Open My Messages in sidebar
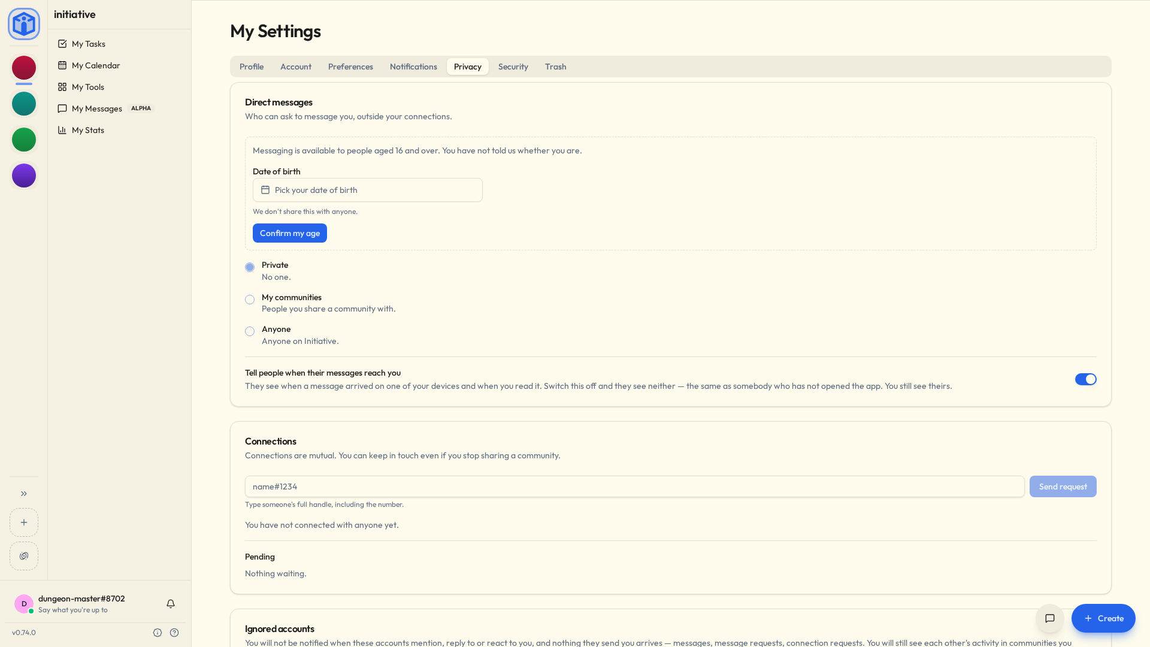 (120, 108)
